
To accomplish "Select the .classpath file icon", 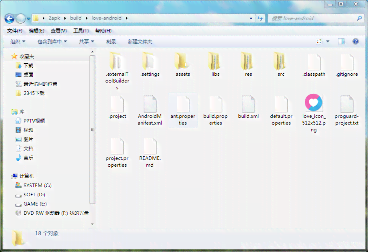I will (314, 62).
